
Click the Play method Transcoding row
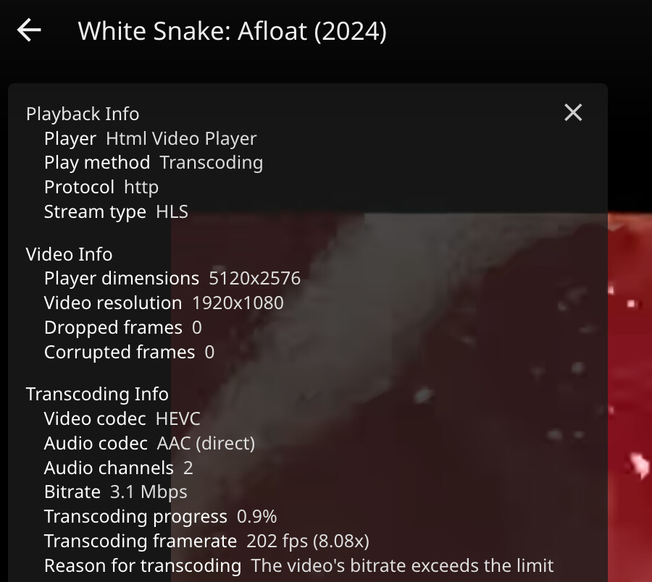coord(153,163)
